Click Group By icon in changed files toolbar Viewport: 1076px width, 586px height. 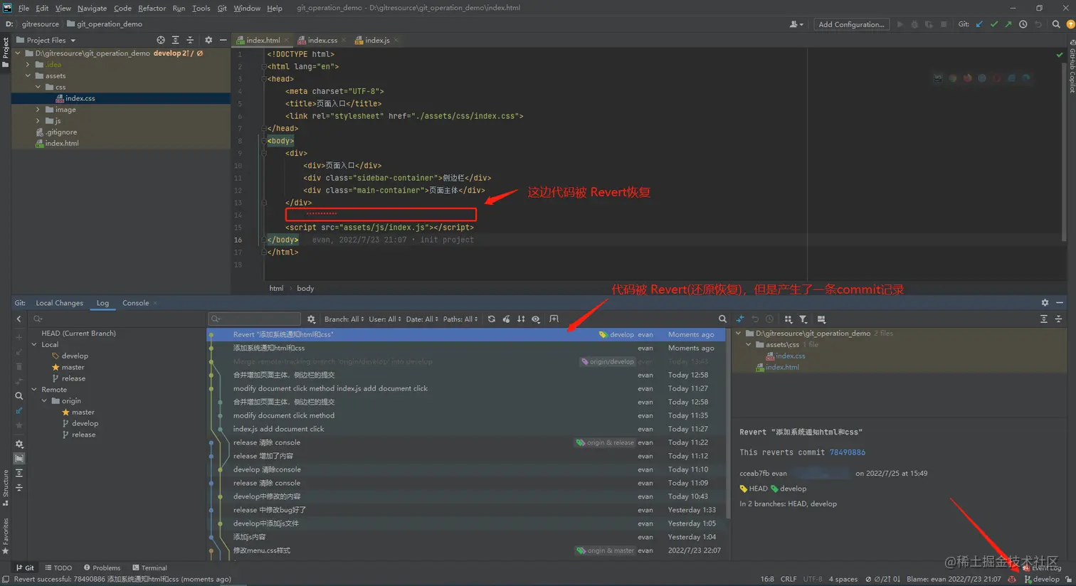[x=788, y=319]
